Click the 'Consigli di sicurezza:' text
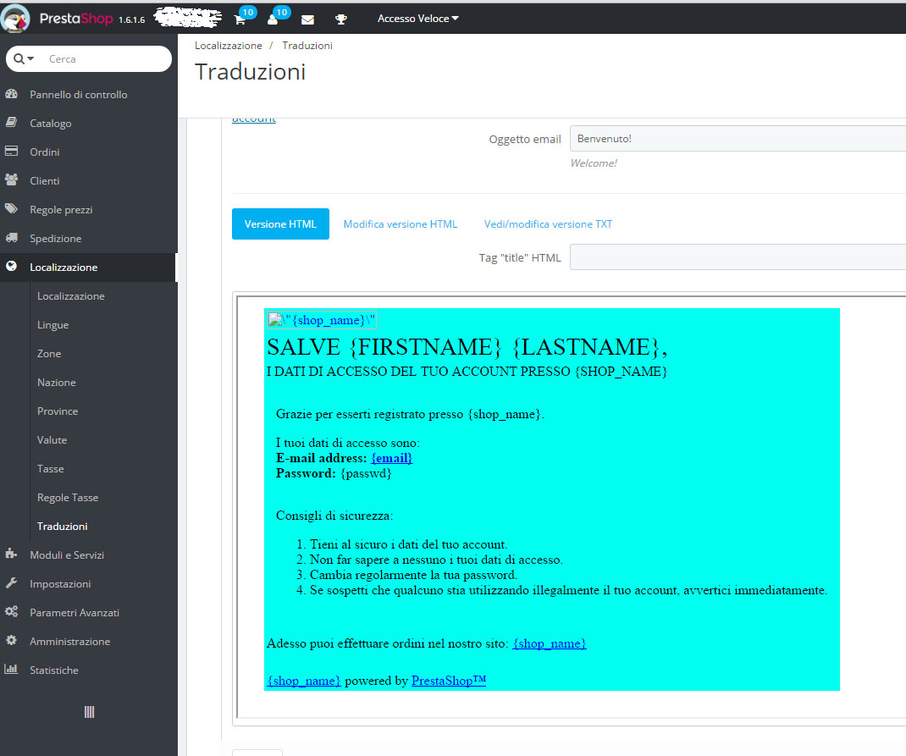Viewport: 906px width, 756px height. 334,516
